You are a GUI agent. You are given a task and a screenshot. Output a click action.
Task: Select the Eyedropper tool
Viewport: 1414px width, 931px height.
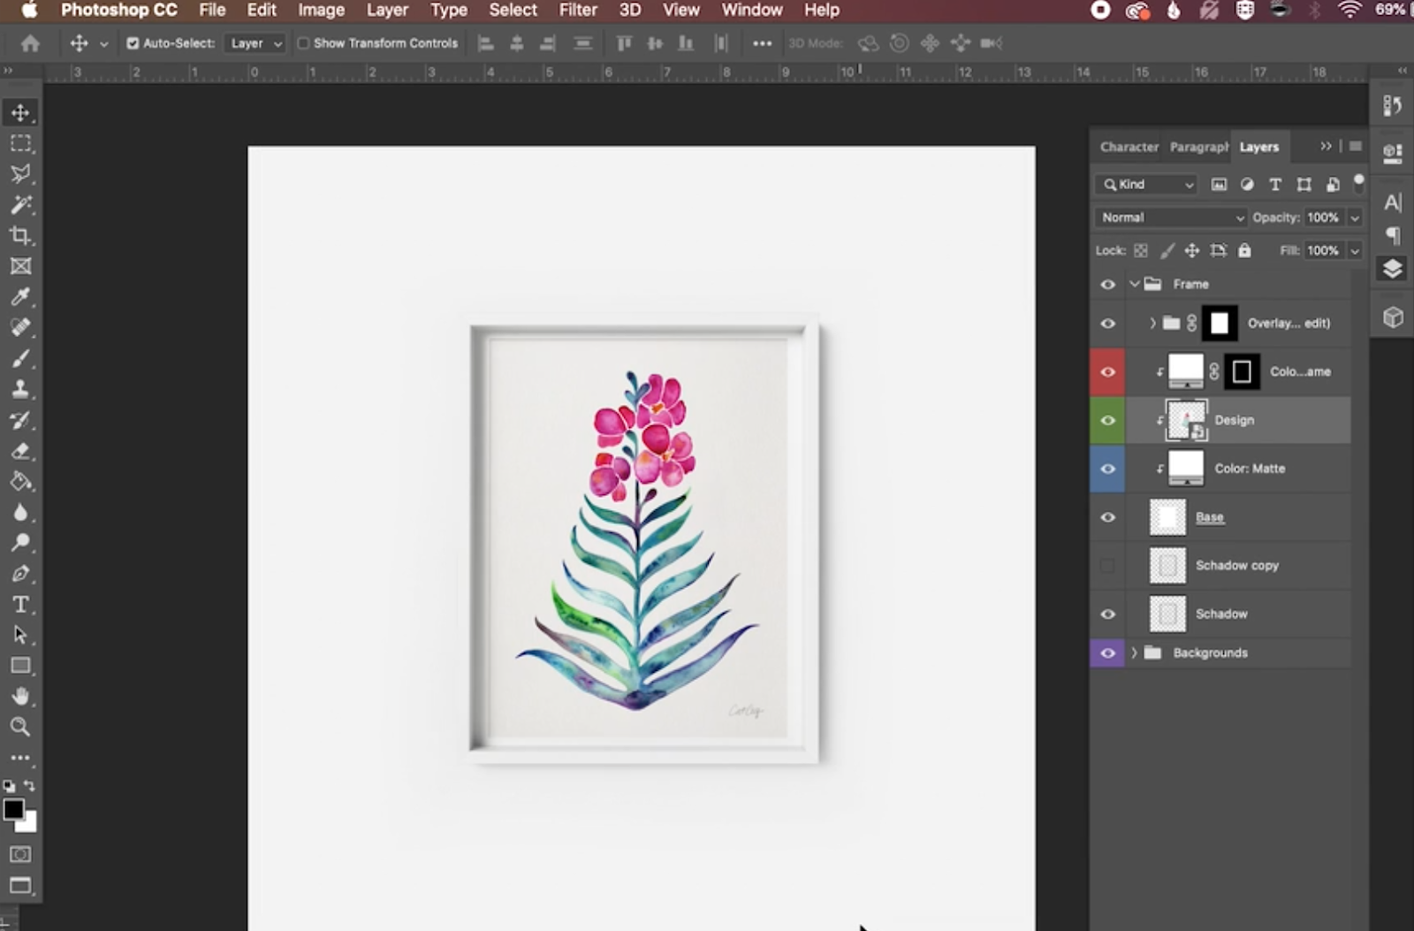tap(21, 297)
